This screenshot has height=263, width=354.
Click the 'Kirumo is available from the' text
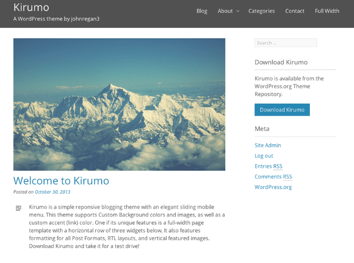pyautogui.click(x=289, y=79)
